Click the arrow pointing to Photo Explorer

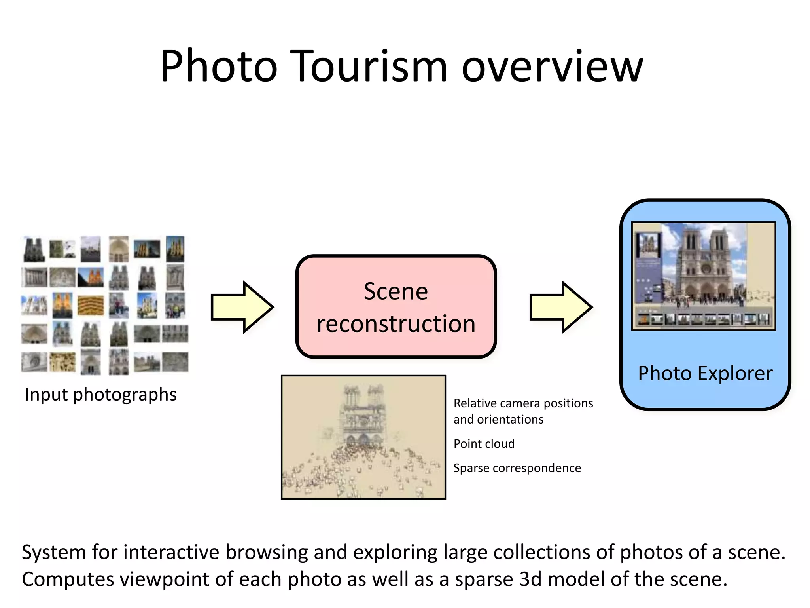coord(561,307)
